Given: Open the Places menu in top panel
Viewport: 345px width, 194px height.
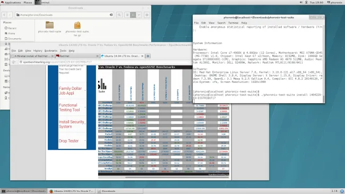Looking at the screenshot, I should point(28,3).
